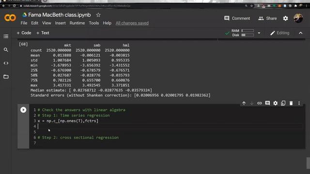The height and width of the screenshot is (174, 310).
Task: Open Find and replace sidebar icon
Action: click(6, 50)
